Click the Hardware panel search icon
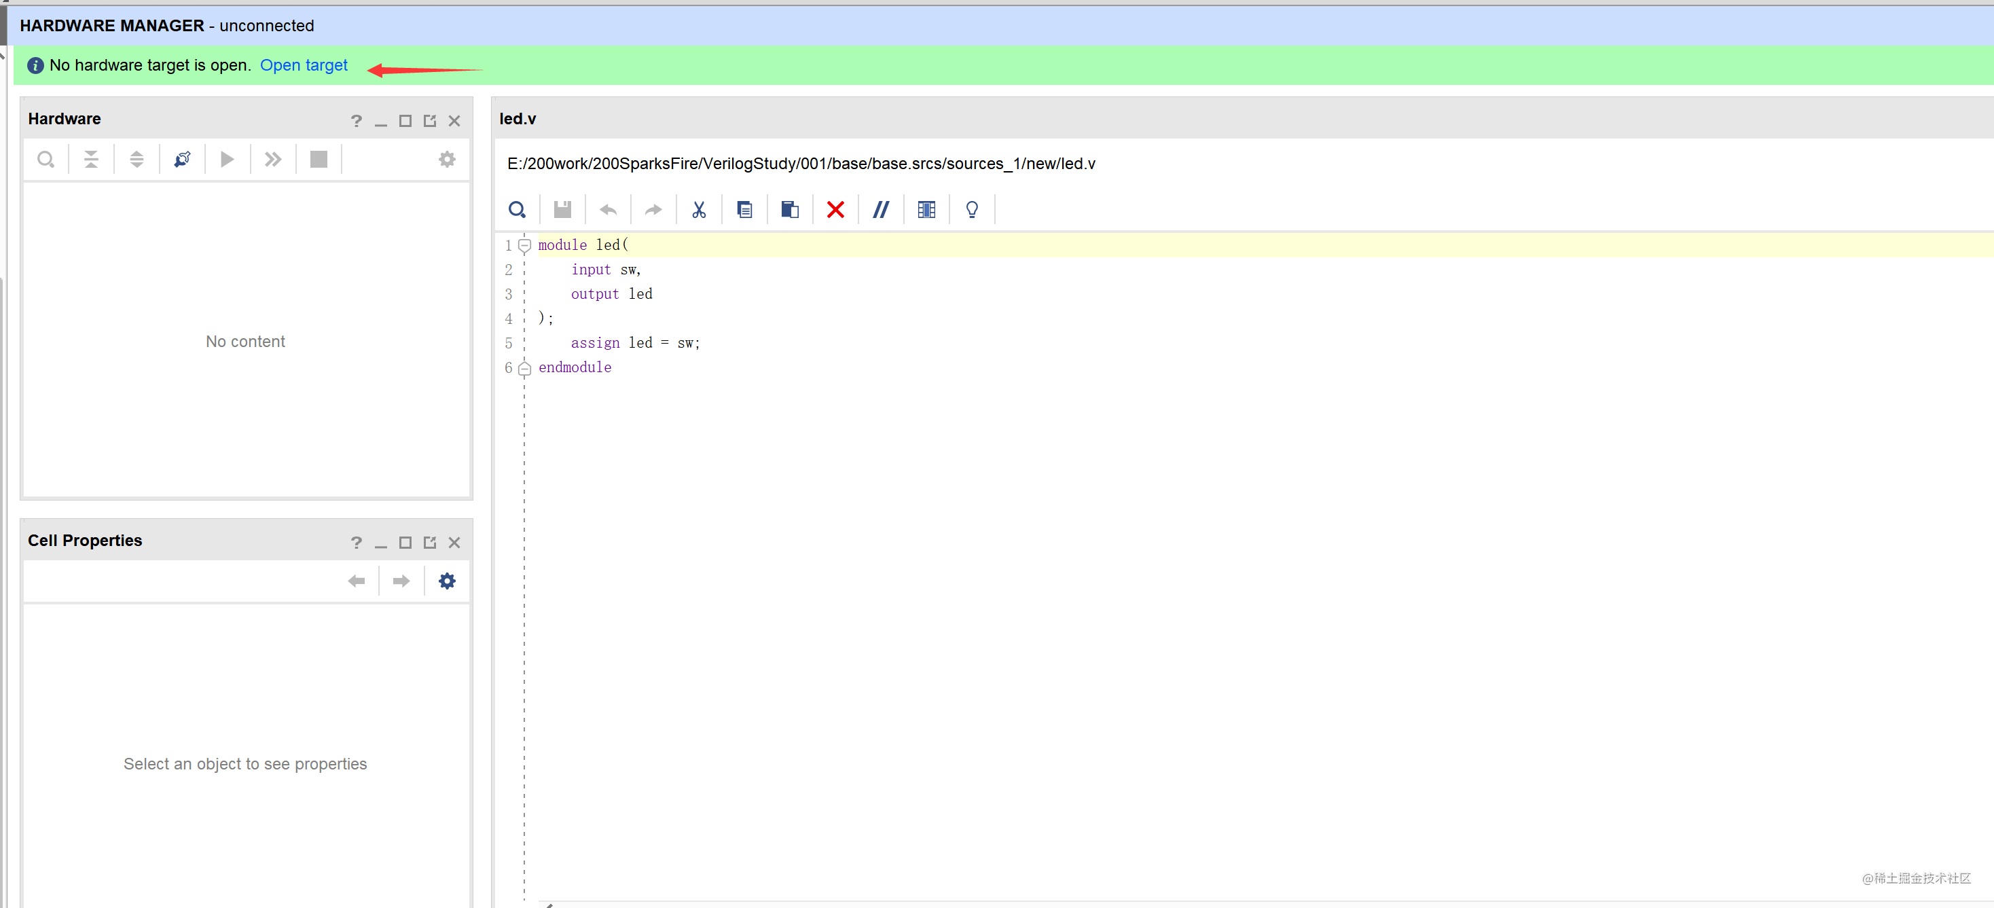1994x908 pixels. (x=46, y=160)
